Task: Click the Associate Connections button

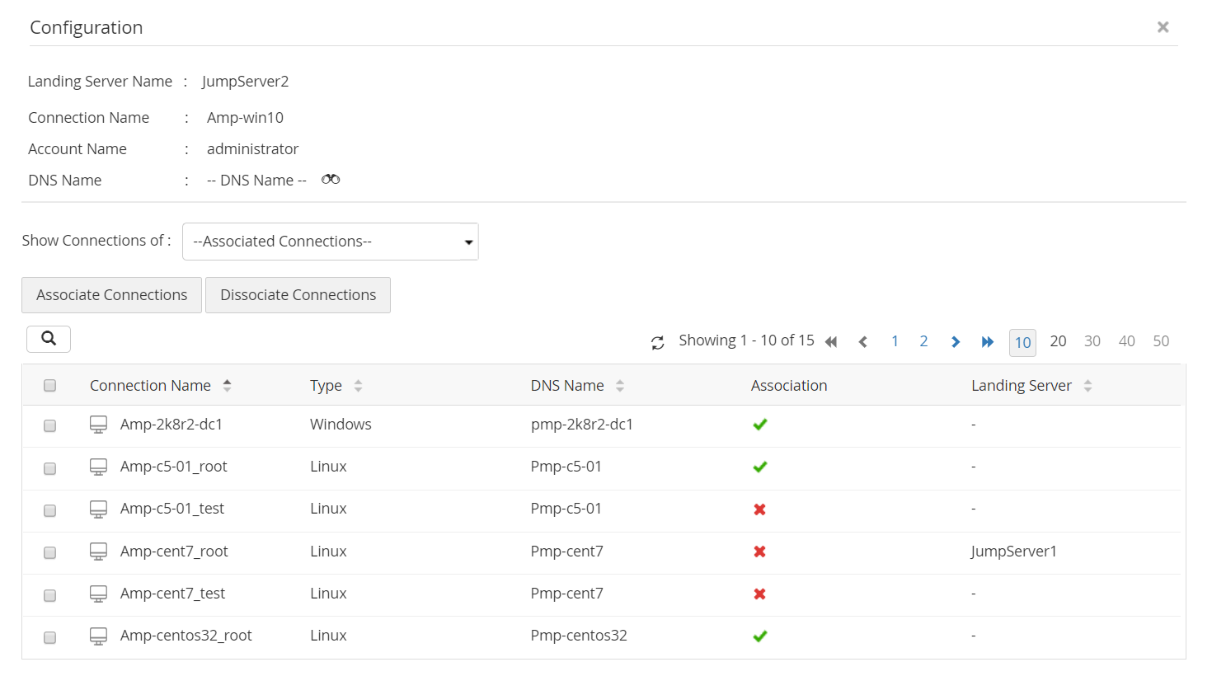Action: pos(110,294)
